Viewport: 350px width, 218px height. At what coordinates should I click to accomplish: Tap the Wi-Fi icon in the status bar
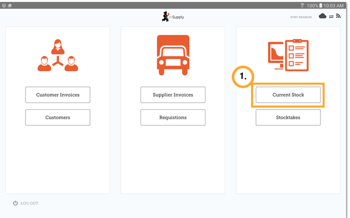302,4
